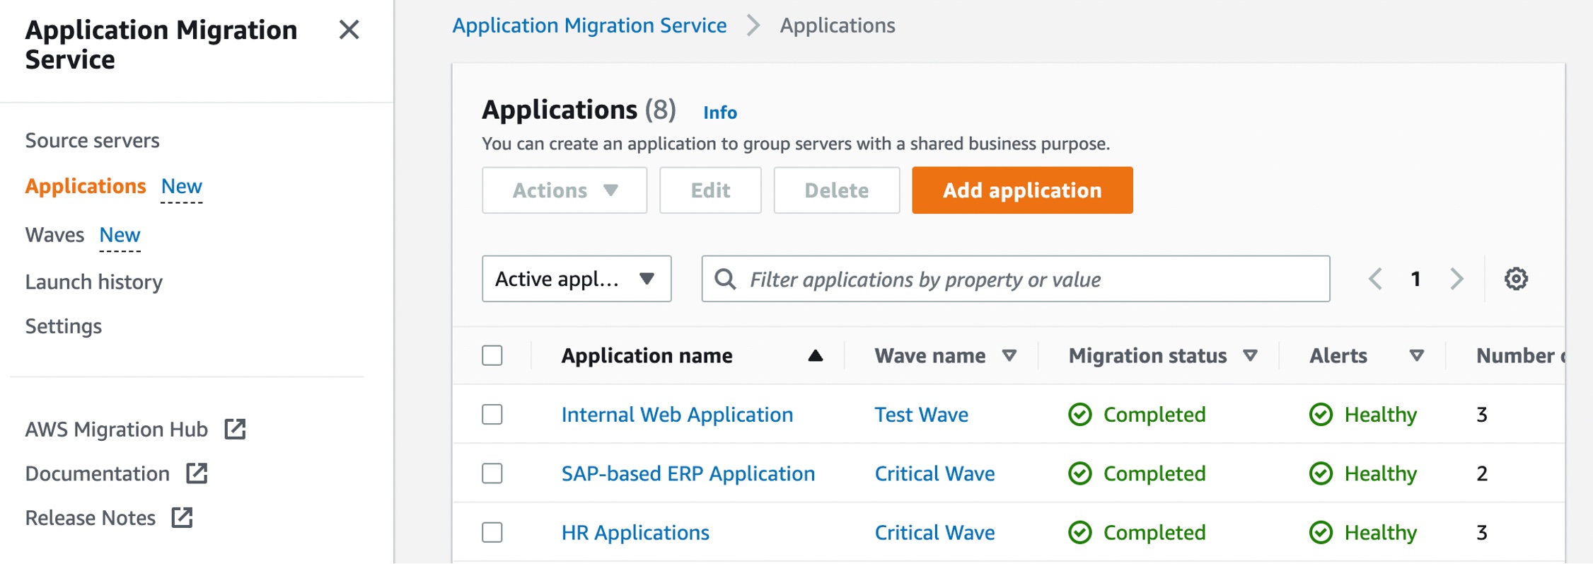The image size is (1593, 564).
Task: Click the Add application button
Action: (1022, 190)
